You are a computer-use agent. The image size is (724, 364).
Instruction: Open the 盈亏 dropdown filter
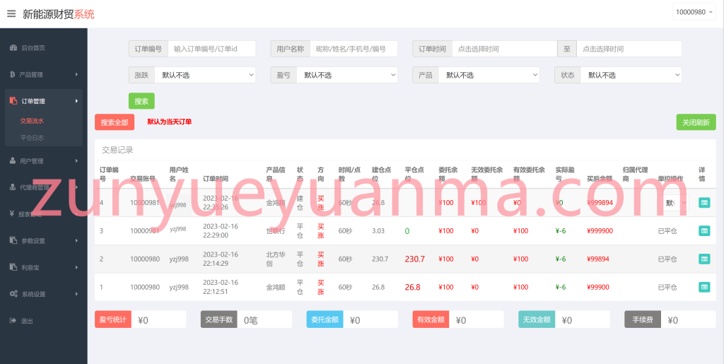click(x=347, y=75)
